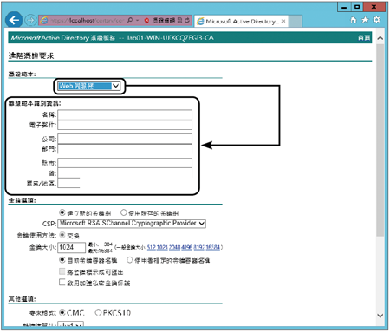Select the create new key set radio button
390x332 pixels.
[62, 212]
